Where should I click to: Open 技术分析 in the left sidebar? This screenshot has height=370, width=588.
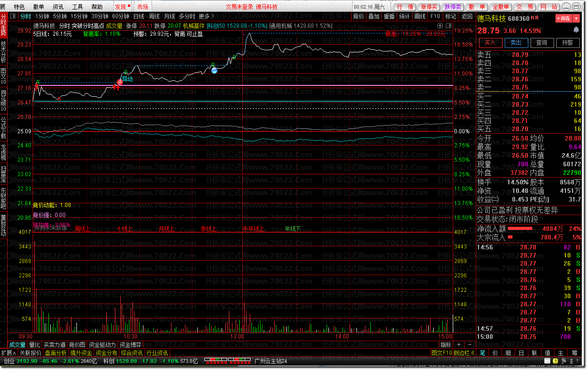4,52
